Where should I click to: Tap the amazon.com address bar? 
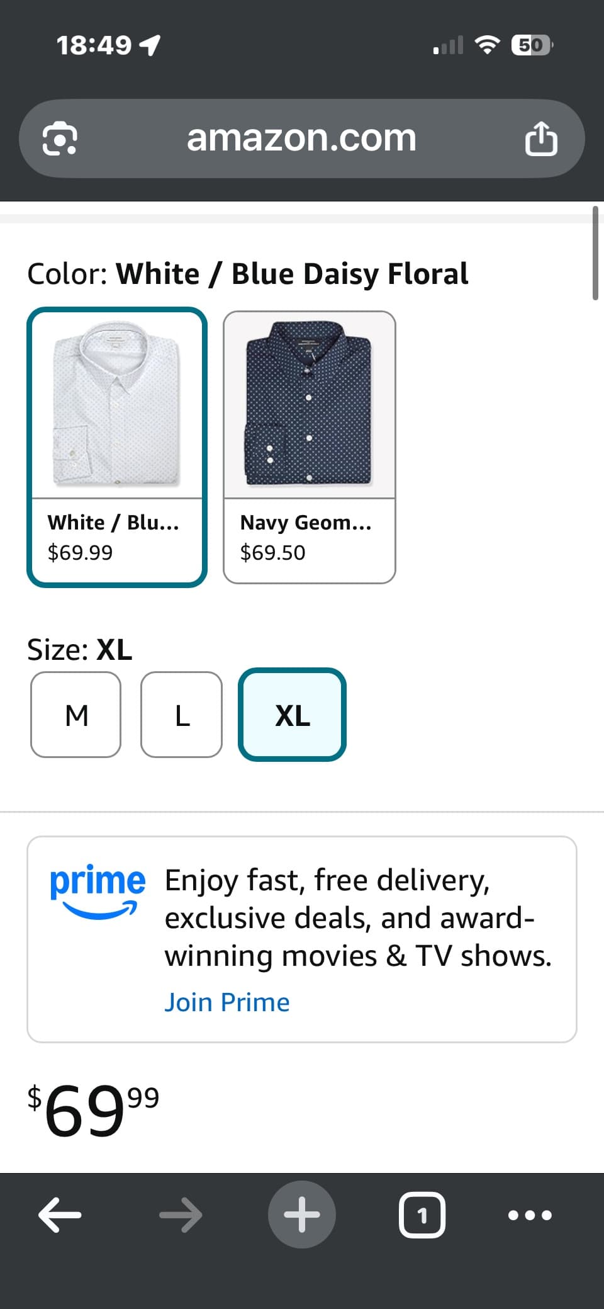point(302,139)
